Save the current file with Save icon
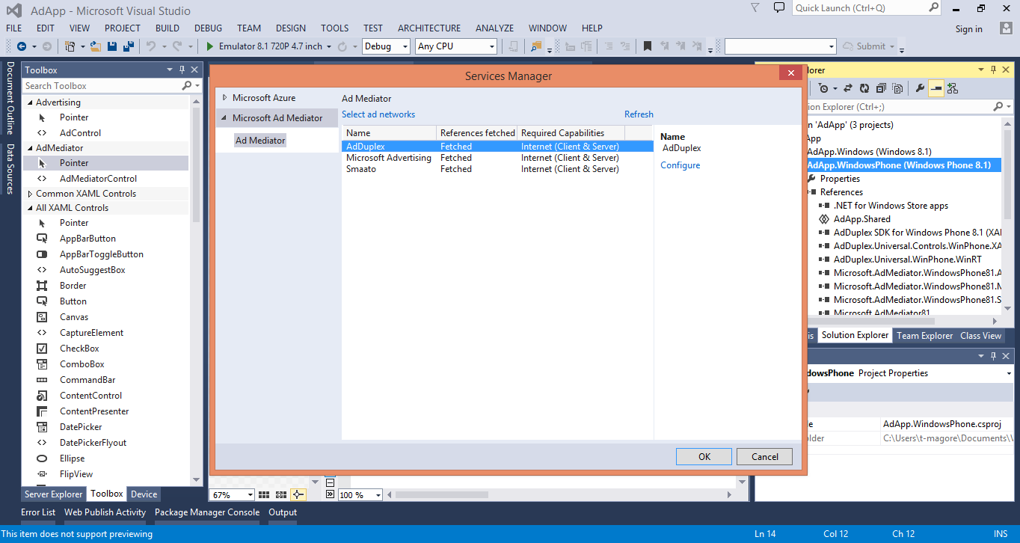Image resolution: width=1020 pixels, height=543 pixels. pos(112,46)
